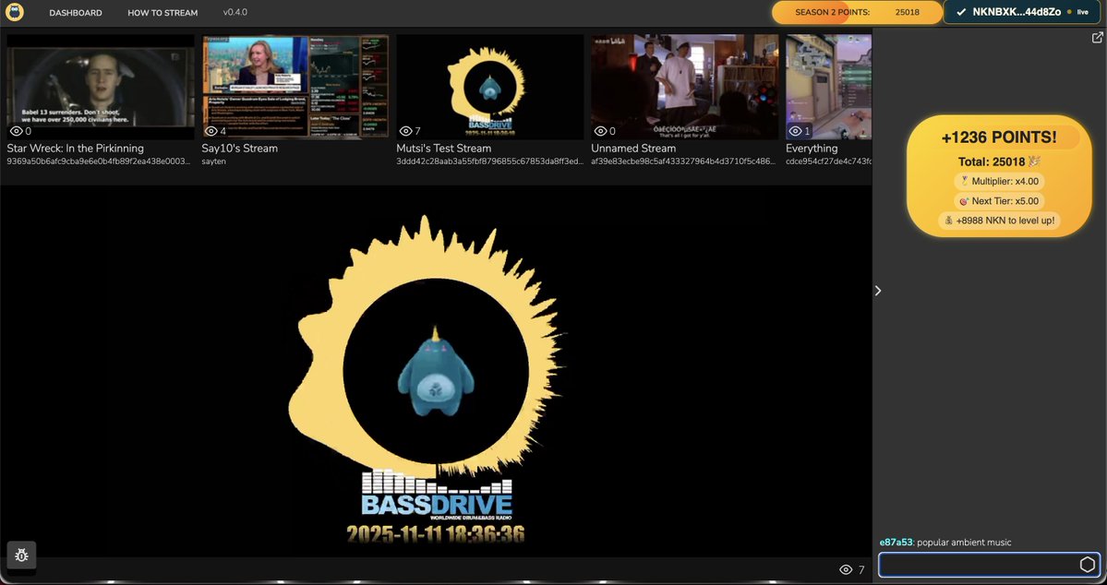Click the NKNBXK...44d8Zo wallet button
This screenshot has width=1107, height=585.
click(x=1021, y=12)
